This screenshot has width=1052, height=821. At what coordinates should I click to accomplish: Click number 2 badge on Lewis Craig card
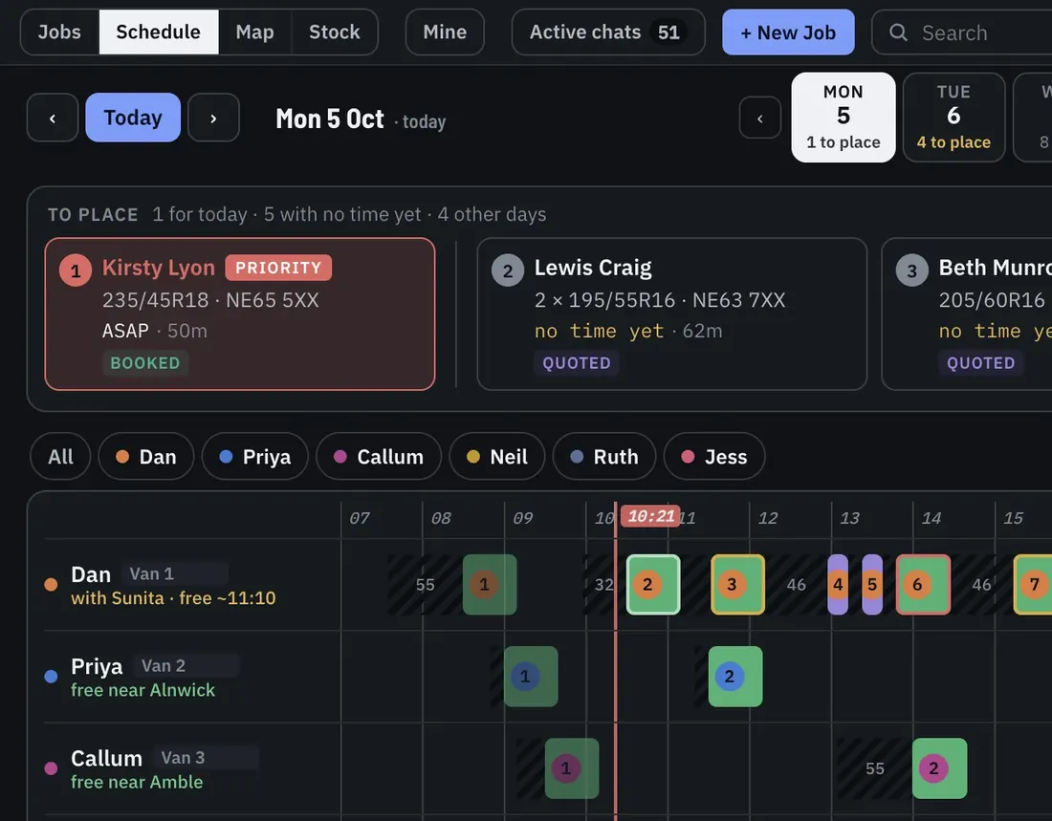coord(508,270)
